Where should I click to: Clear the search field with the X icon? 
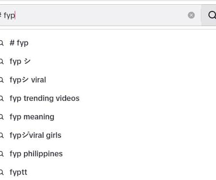click(x=191, y=15)
